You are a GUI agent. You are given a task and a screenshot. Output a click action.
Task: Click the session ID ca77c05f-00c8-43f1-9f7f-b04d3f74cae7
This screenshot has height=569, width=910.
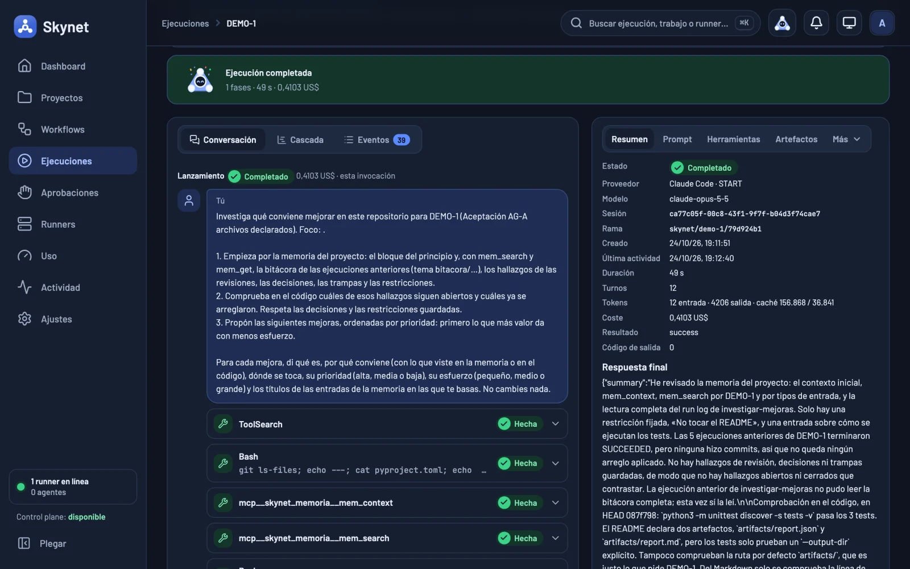click(744, 214)
